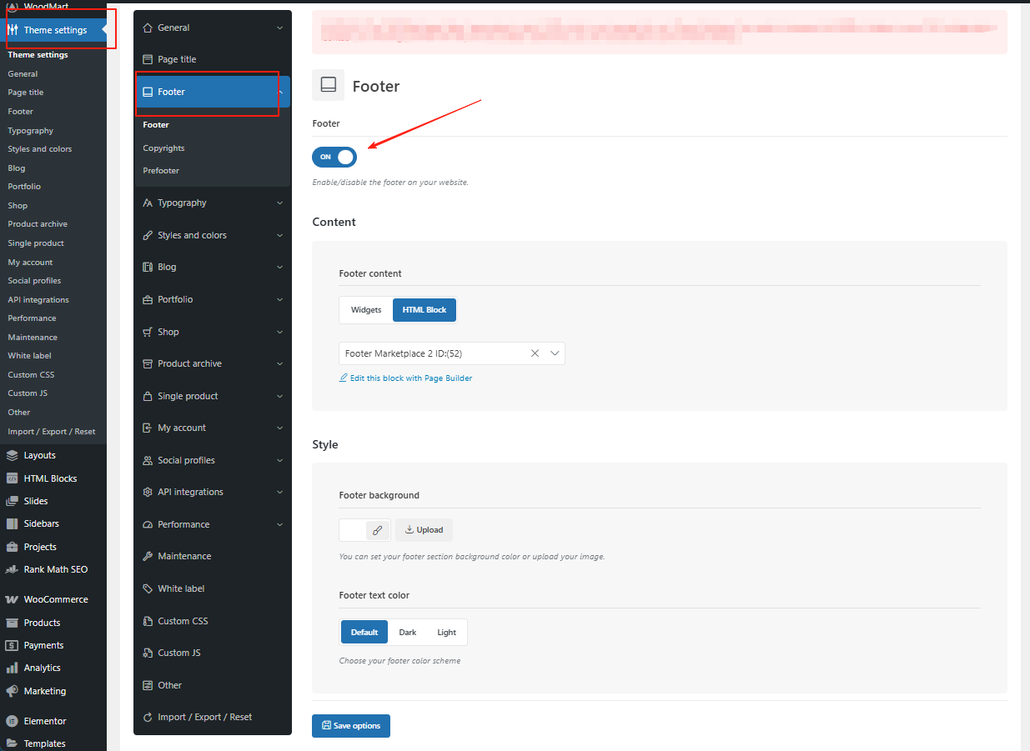Viewport: 1030px width, 751px height.
Task: Click Upload for footer background image
Action: point(424,530)
